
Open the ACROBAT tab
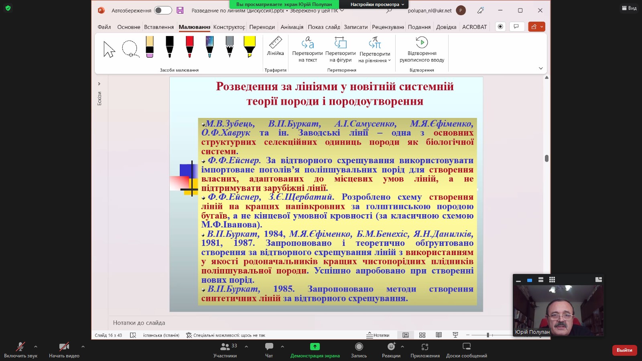[474, 27]
